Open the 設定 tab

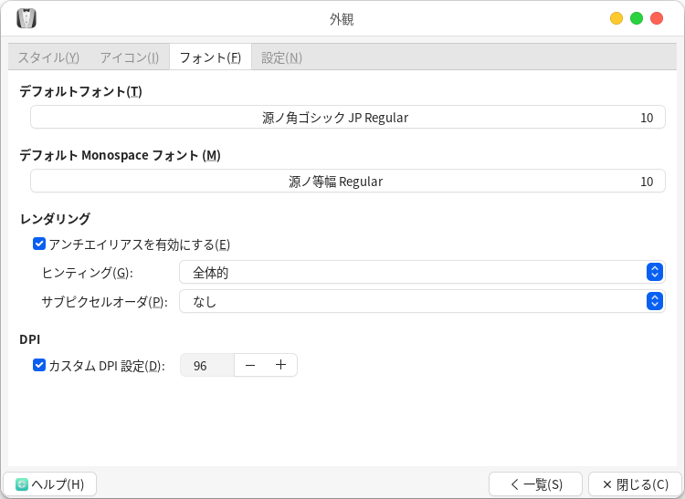(x=281, y=57)
